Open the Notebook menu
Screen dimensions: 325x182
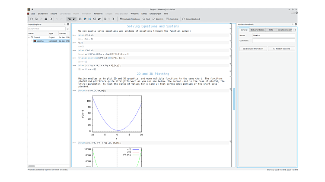pyautogui.click(x=98, y=14)
